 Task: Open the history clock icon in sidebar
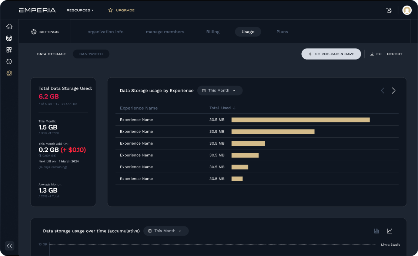[9, 61]
